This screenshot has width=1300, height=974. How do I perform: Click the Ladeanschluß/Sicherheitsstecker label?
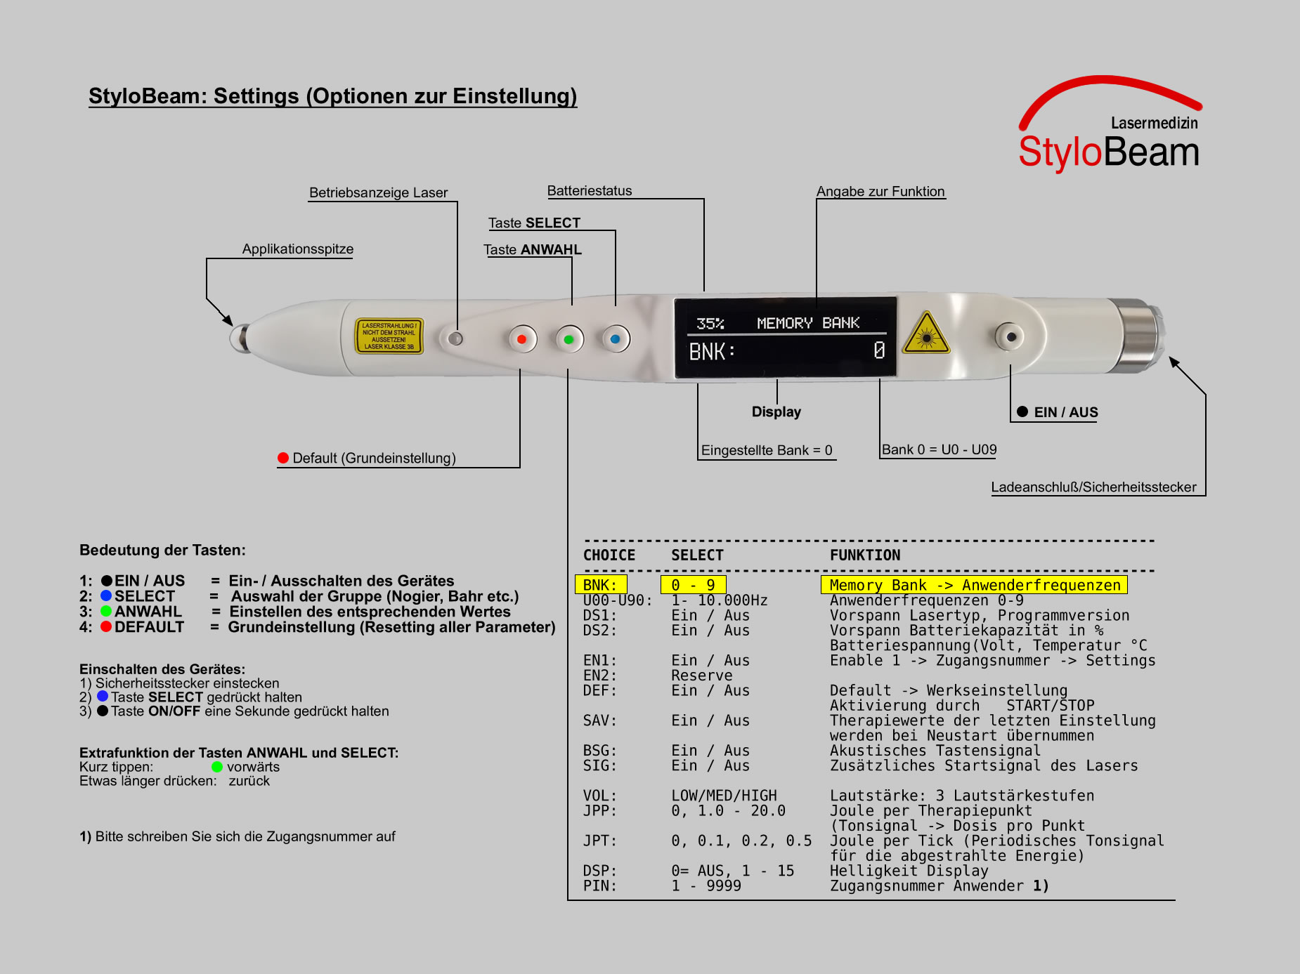coord(1093,487)
